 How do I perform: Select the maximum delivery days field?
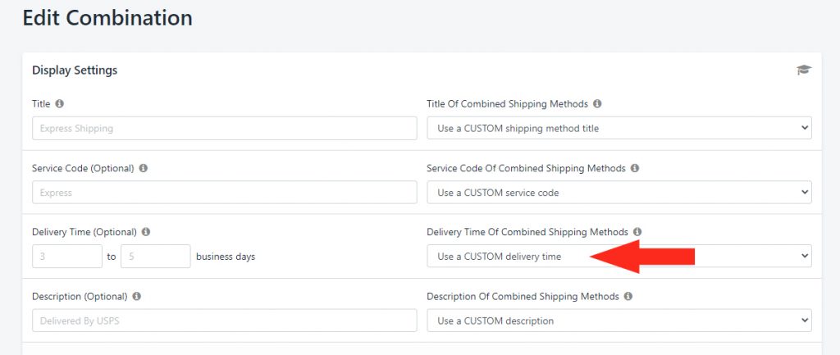tap(155, 256)
